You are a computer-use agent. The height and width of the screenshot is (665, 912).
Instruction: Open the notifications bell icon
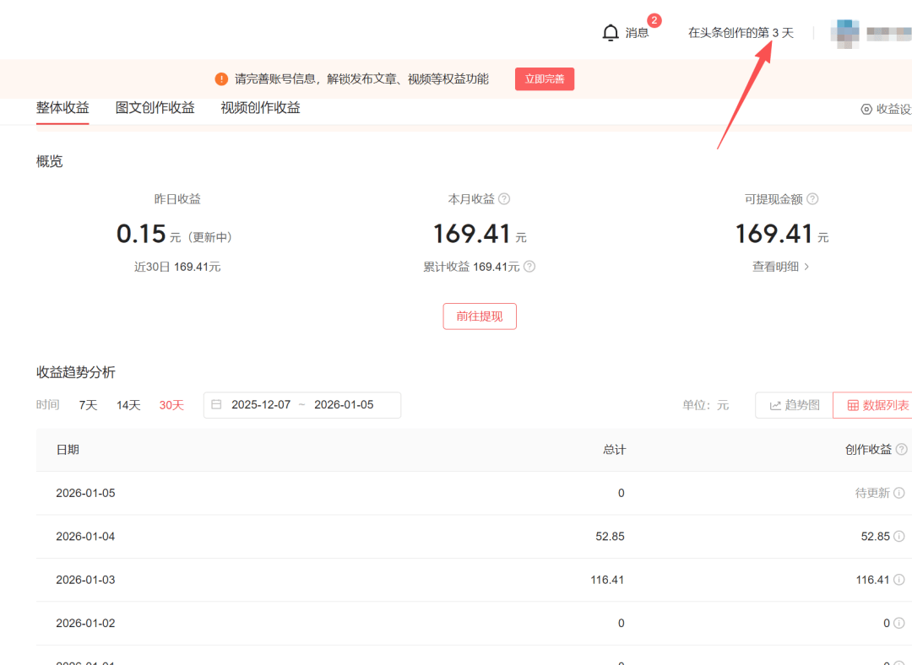click(x=611, y=31)
